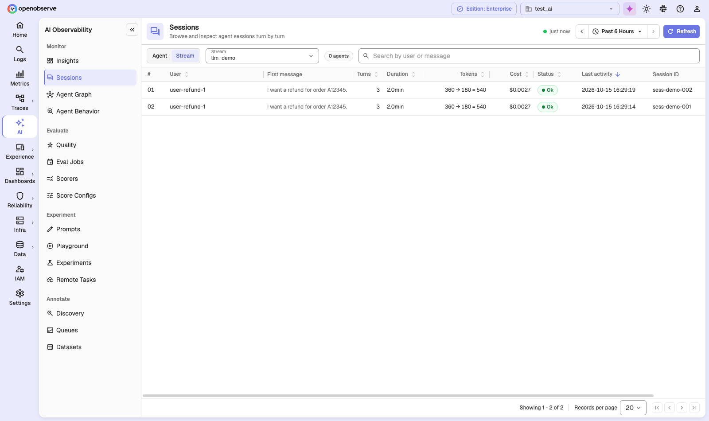709x421 pixels.
Task: Open the llm_demo Stream dropdown
Action: (x=262, y=56)
